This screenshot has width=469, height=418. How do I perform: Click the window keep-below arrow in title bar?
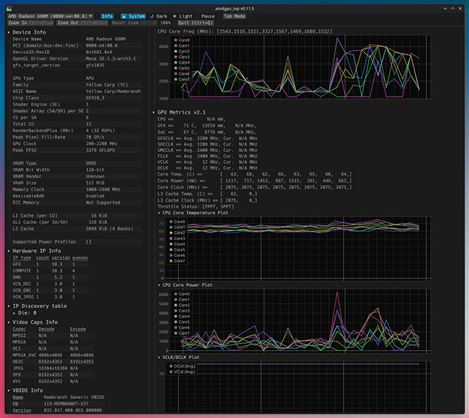(445, 8)
